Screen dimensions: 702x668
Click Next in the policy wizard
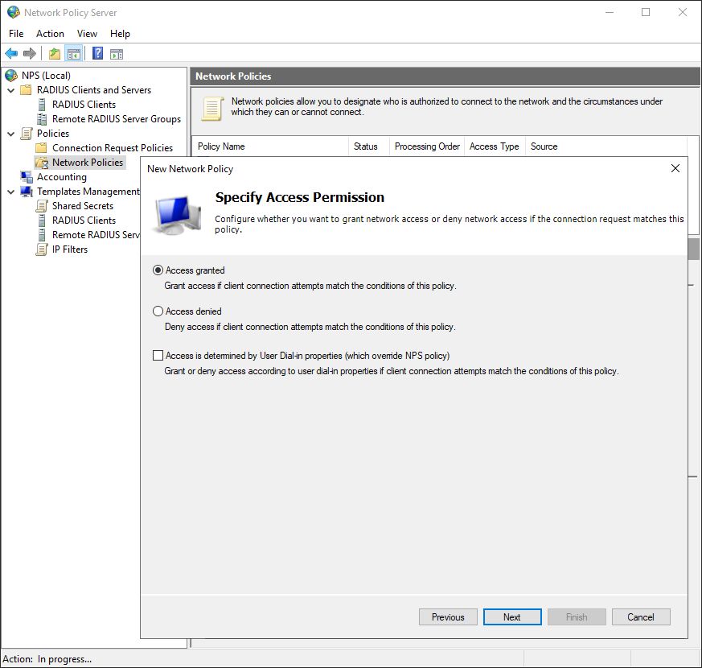(x=512, y=617)
